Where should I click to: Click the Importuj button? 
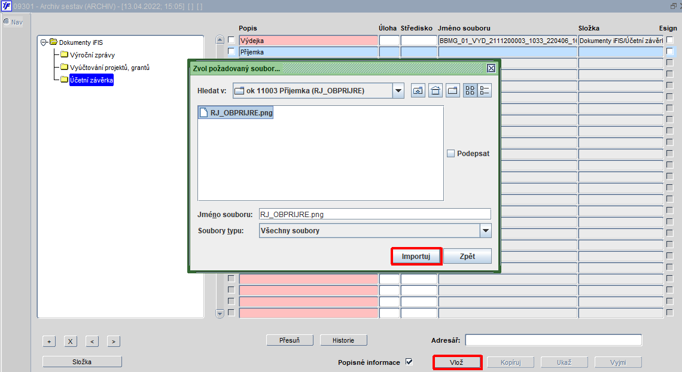416,257
